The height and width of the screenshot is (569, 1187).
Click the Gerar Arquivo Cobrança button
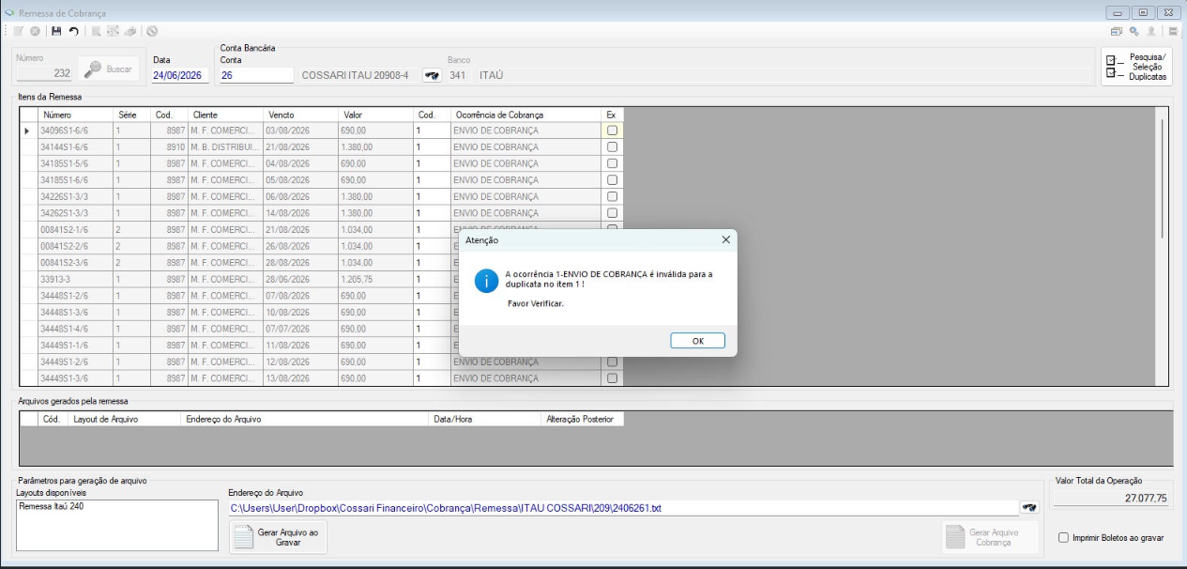coord(990,537)
